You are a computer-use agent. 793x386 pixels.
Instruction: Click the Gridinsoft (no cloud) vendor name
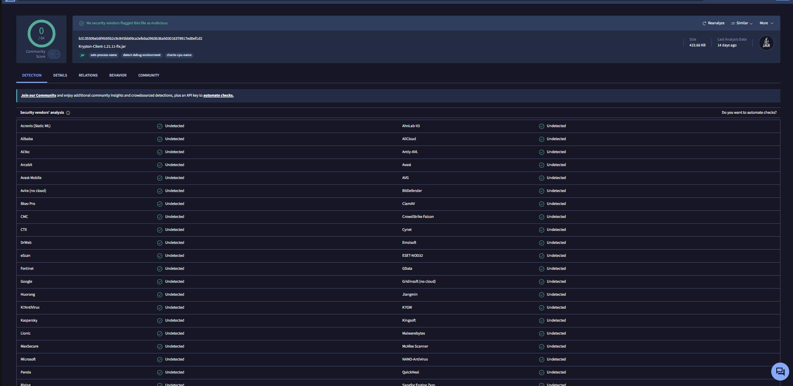tap(419, 281)
